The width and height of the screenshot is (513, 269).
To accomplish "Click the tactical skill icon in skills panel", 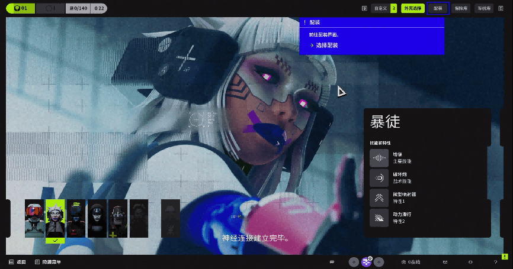I will coord(379,177).
